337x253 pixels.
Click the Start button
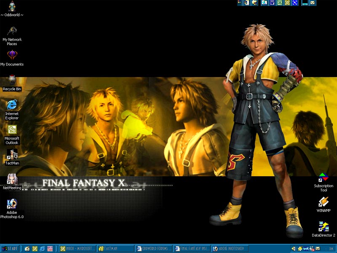coord(10,249)
